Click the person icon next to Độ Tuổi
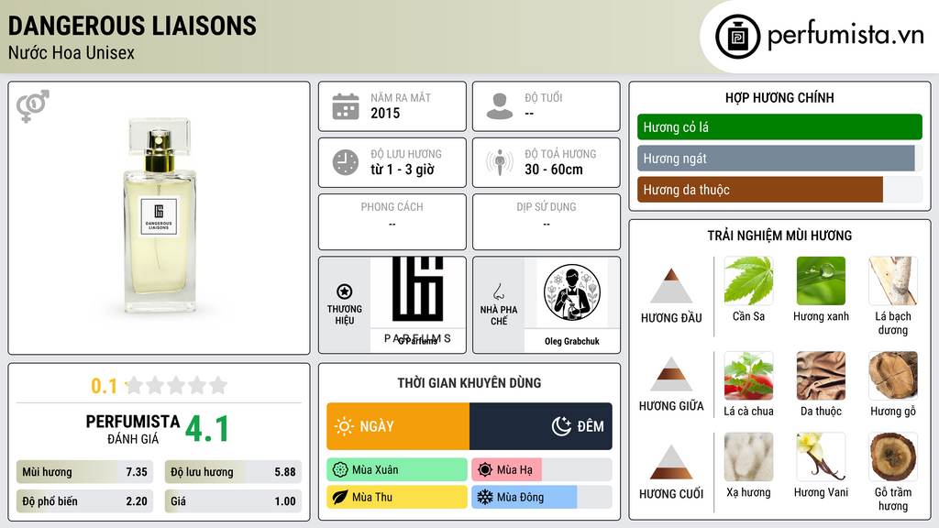 pos(500,106)
